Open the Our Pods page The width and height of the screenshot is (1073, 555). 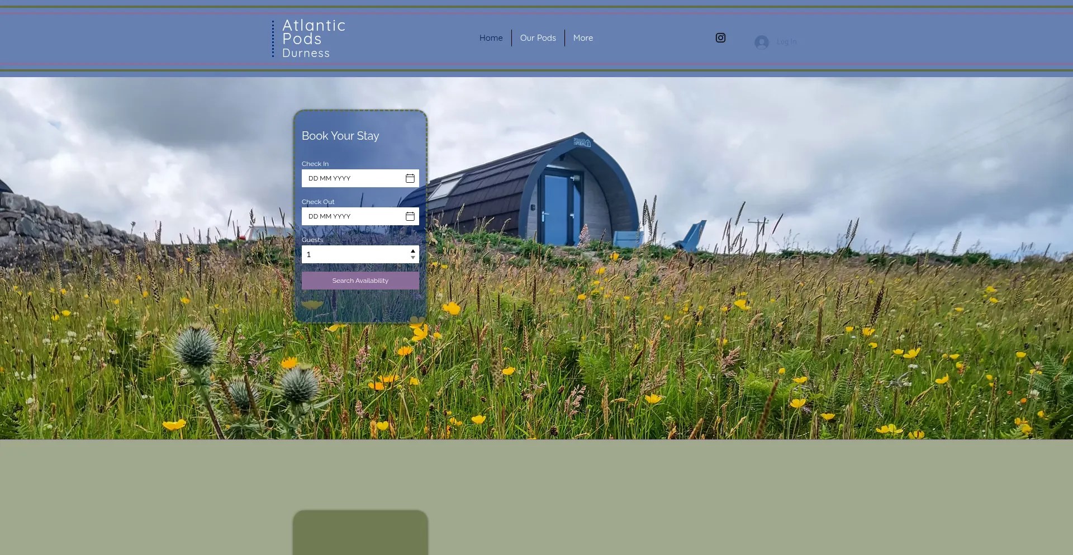pyautogui.click(x=538, y=38)
